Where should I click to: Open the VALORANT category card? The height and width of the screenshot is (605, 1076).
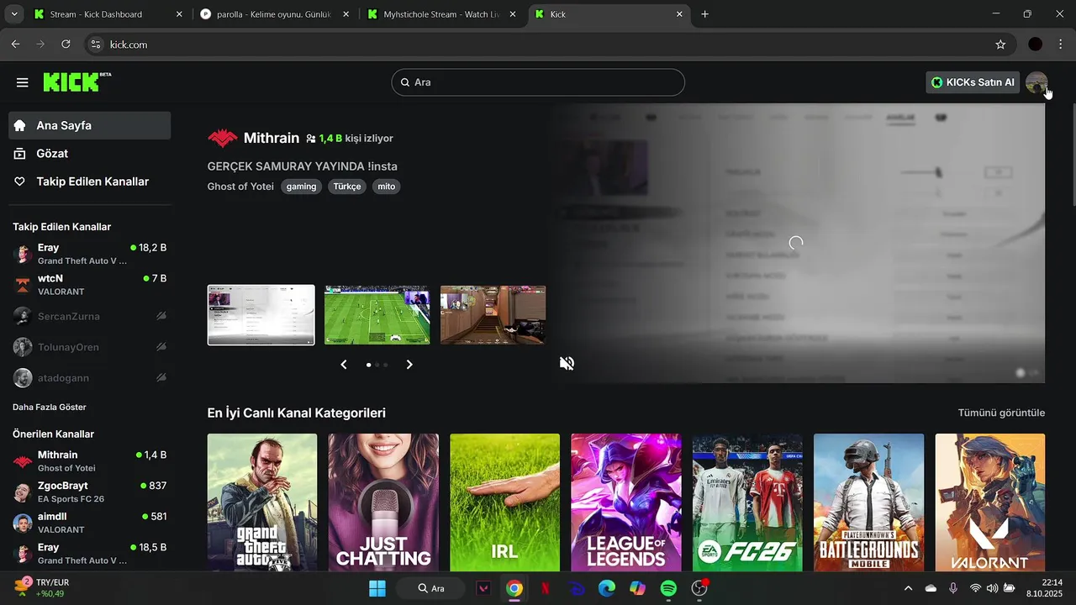tap(990, 502)
